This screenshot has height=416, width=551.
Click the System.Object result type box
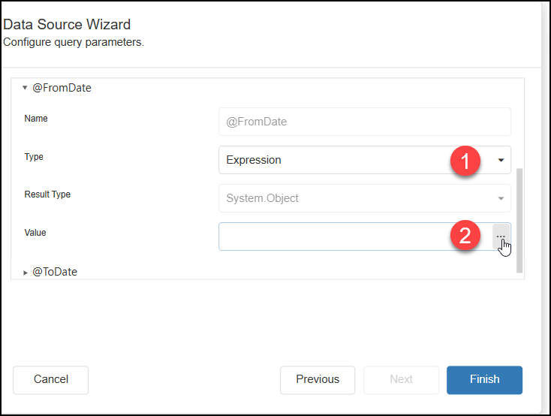[365, 198]
